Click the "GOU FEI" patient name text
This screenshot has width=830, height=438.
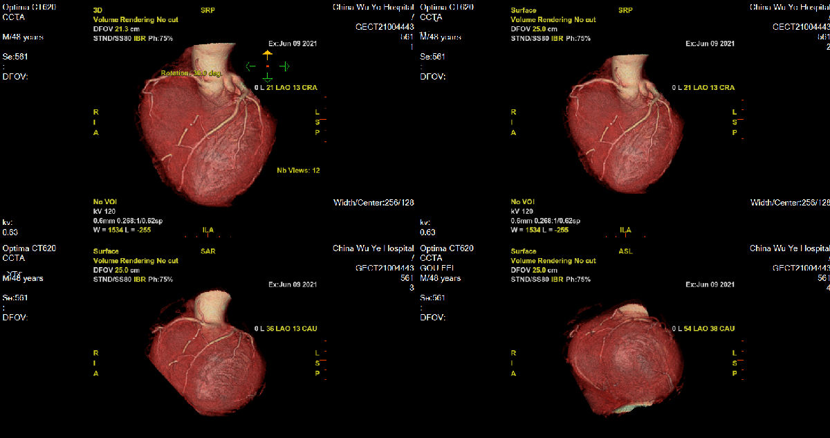(436, 267)
